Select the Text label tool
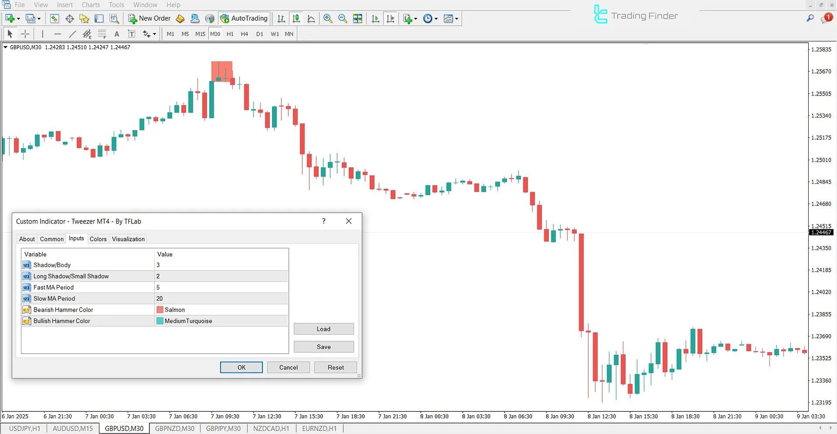The image size is (837, 434). point(131,34)
